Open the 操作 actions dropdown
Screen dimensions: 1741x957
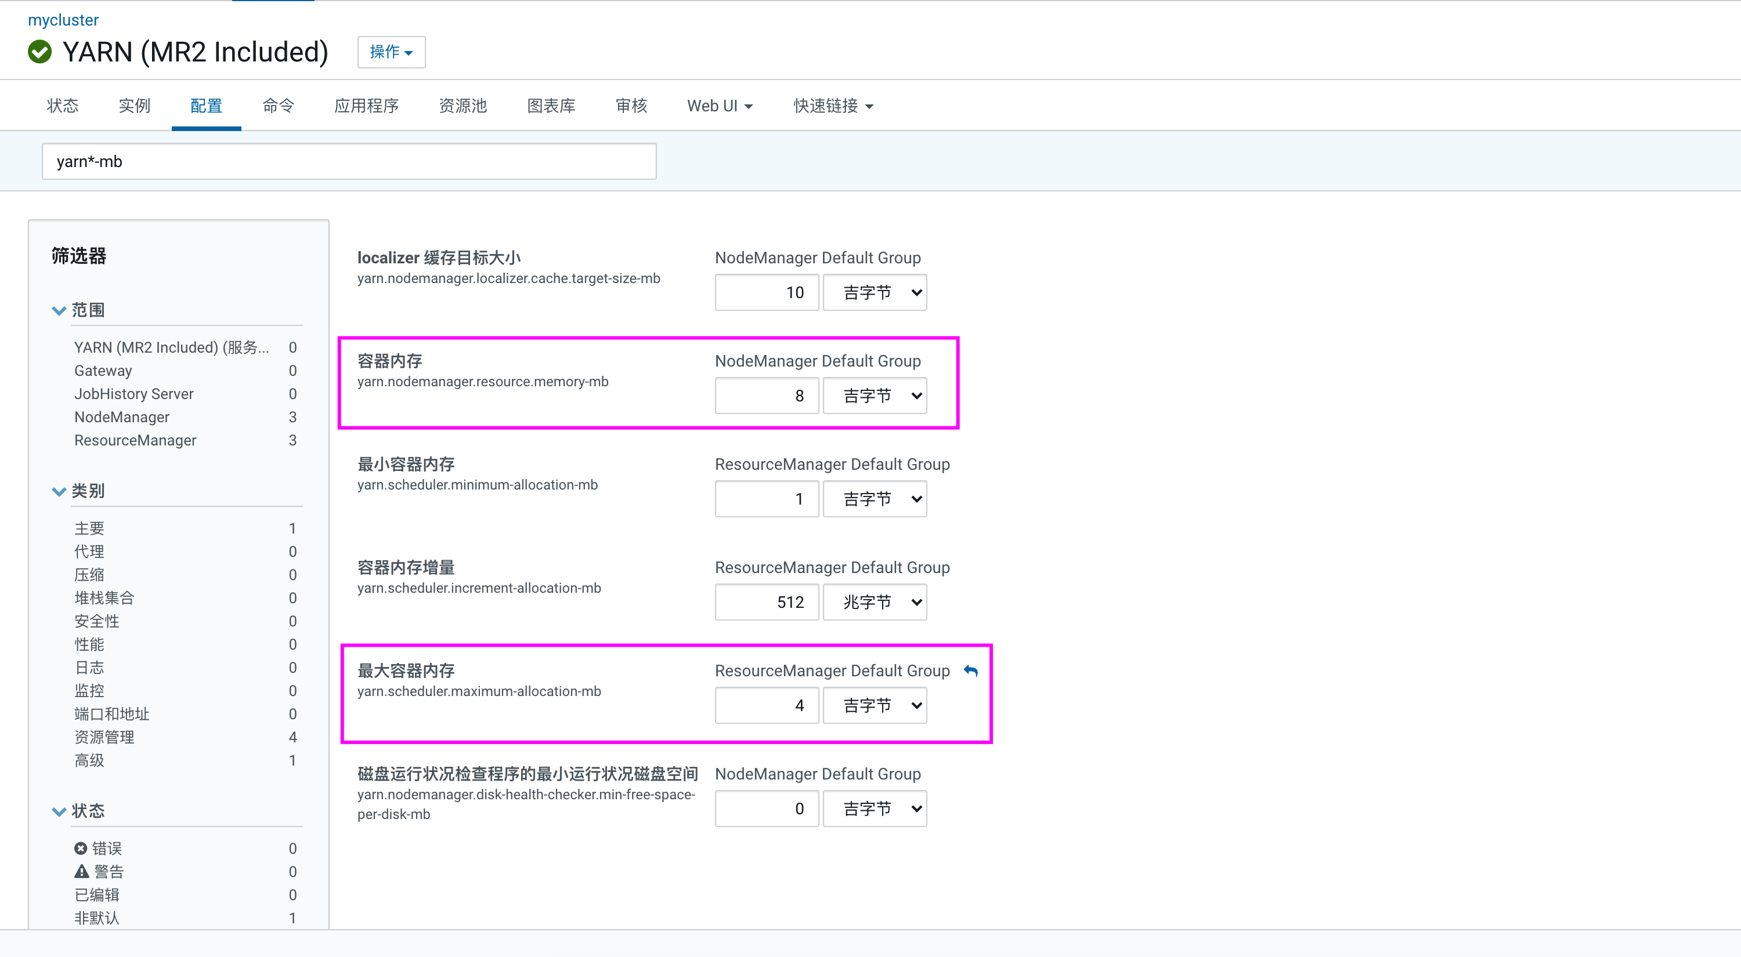pos(391,52)
